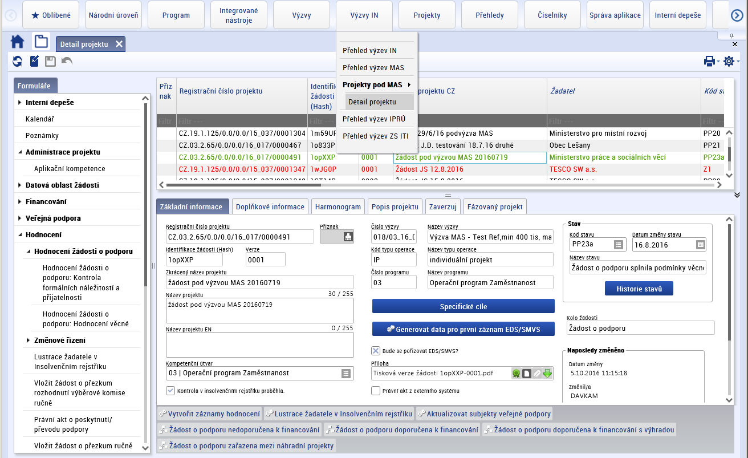Select Přehled výzev ZS ITI menu item
748x458 pixels.
[376, 136]
